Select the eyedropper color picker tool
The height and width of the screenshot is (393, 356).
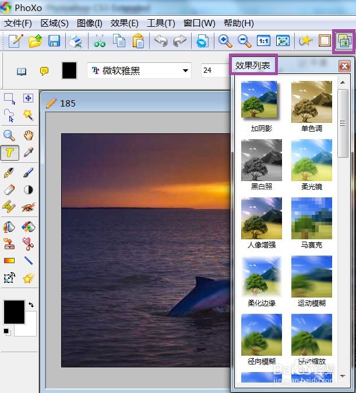pyautogui.click(x=29, y=153)
